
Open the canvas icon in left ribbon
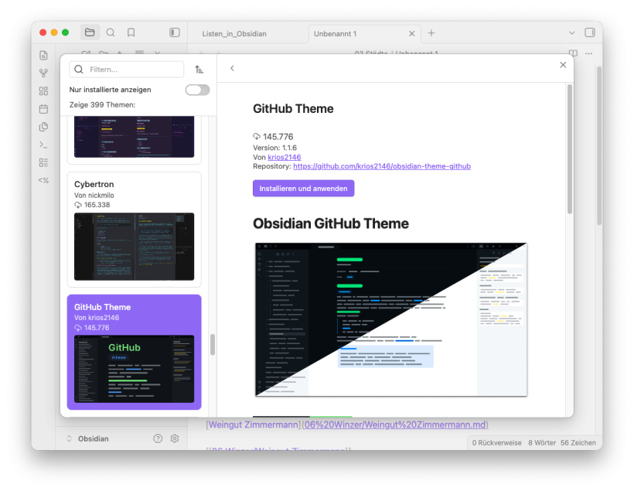pyautogui.click(x=43, y=91)
